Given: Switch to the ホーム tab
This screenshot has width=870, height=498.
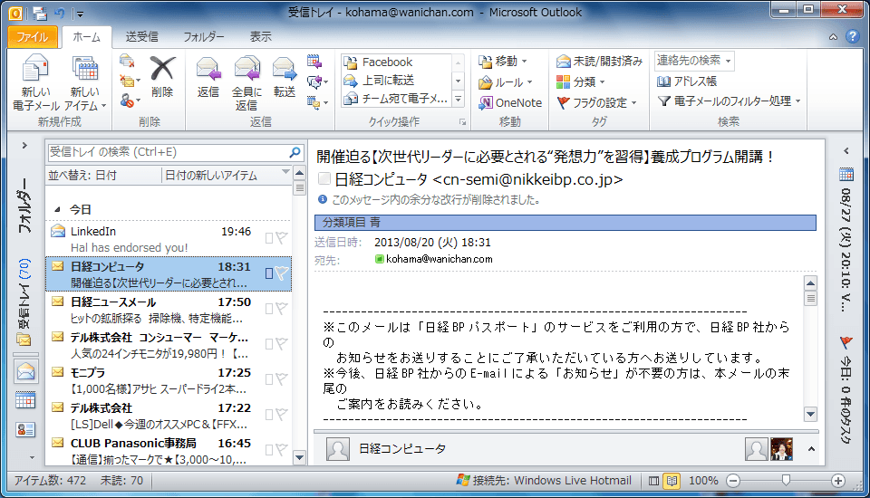Looking at the screenshot, I should tap(87, 36).
